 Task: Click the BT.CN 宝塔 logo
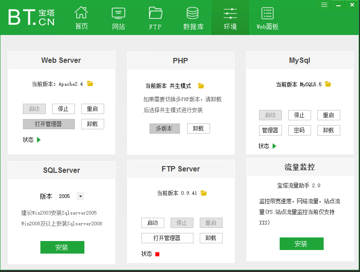(x=31, y=17)
